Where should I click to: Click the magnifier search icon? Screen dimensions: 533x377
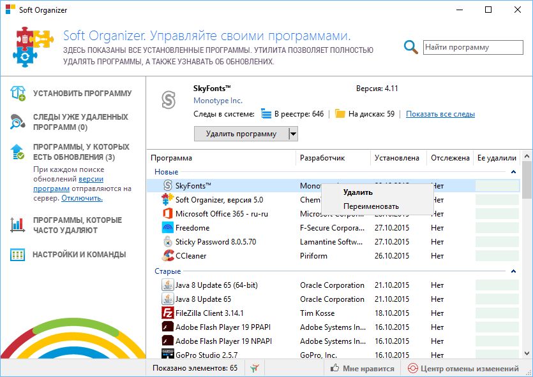(412, 47)
